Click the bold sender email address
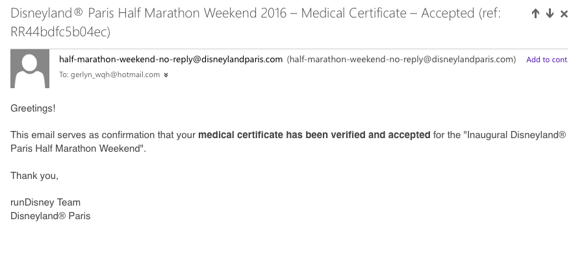This screenshot has height=260, width=571. [x=171, y=59]
